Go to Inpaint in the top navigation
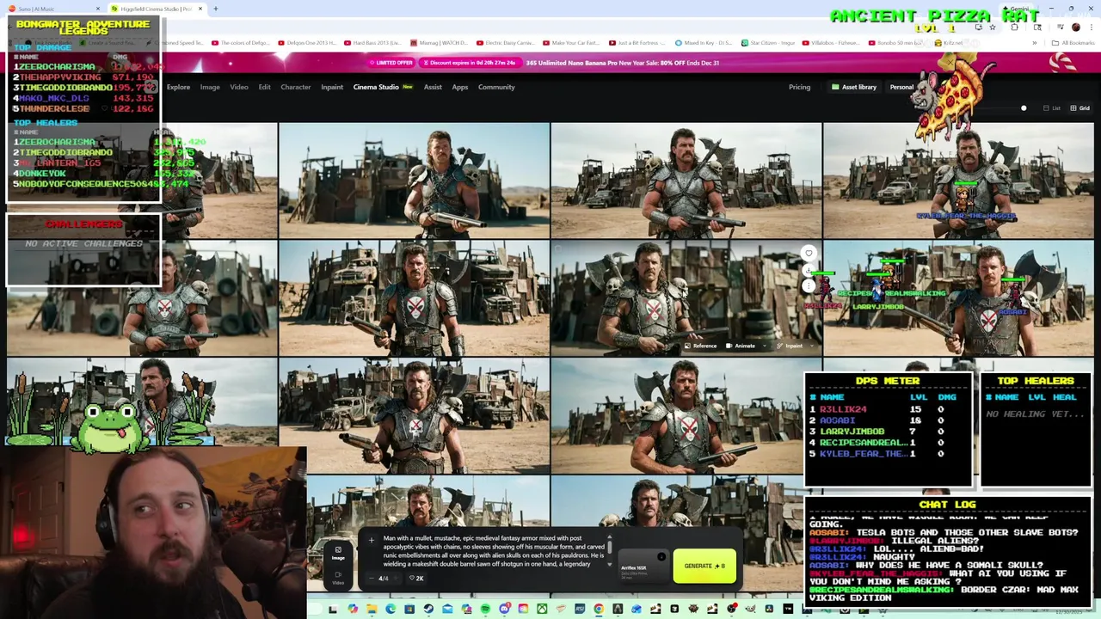 [332, 87]
